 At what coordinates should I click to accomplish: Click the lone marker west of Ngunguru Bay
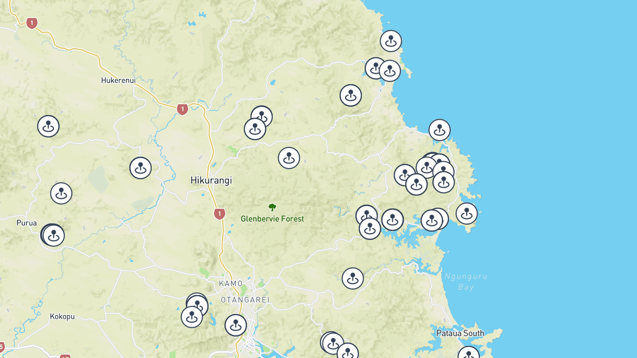point(353,278)
